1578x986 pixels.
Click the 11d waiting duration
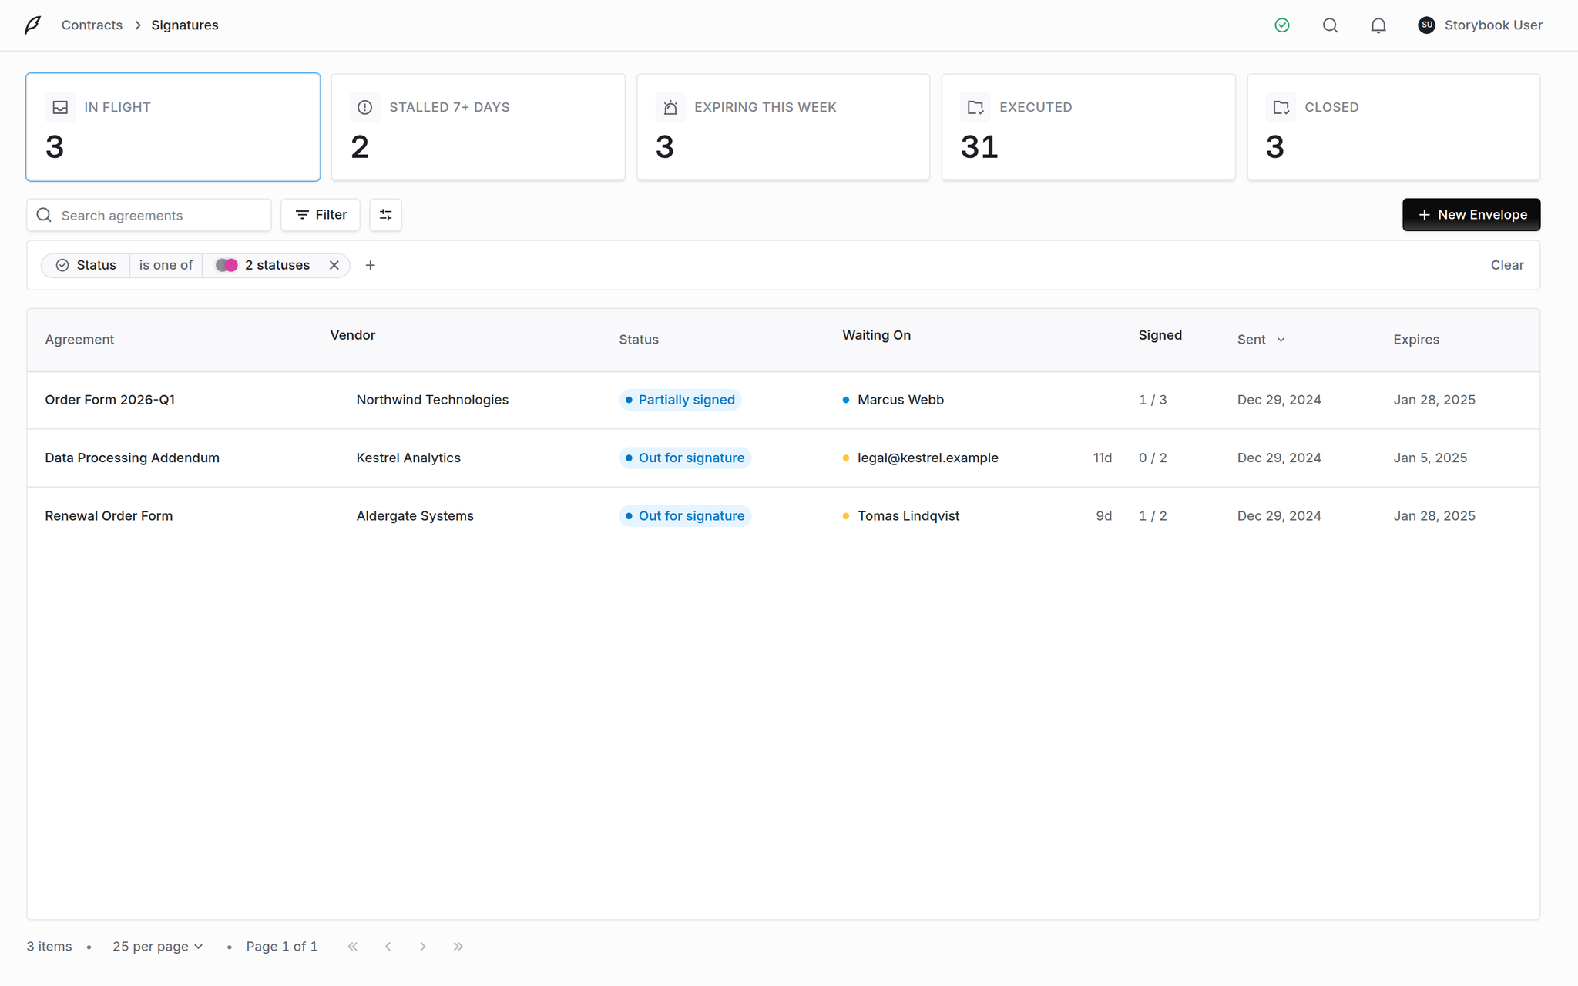pyautogui.click(x=1103, y=458)
